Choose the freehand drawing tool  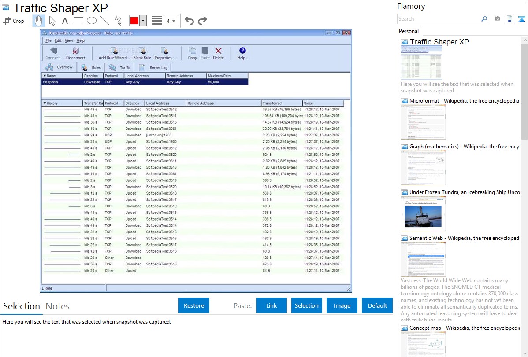pos(118,21)
